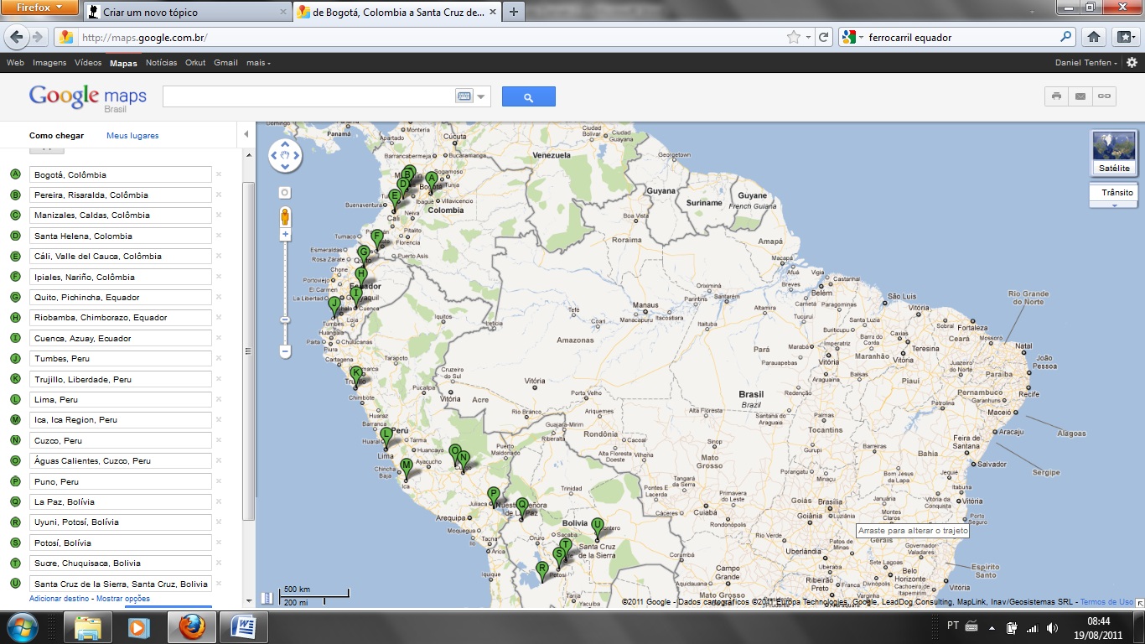
Task: Click map marker F at Ipiales
Action: click(377, 241)
